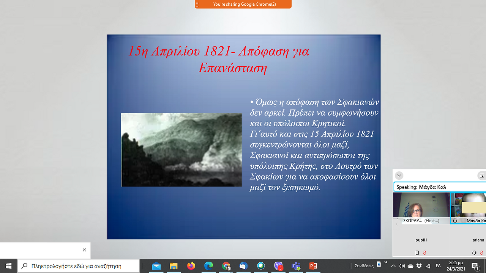Select the host ΣΚΟΡΔΥ video thumbnail
The image size is (486, 273).
click(421, 208)
